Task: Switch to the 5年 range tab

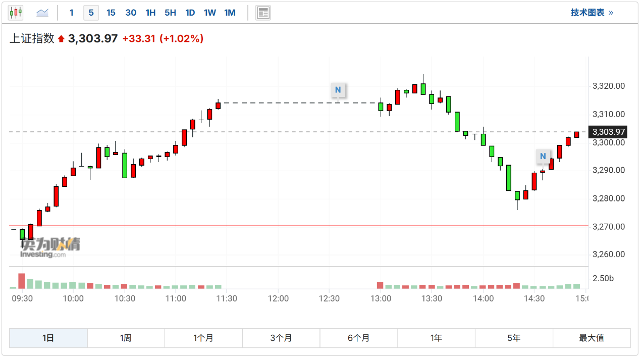Action: click(514, 338)
